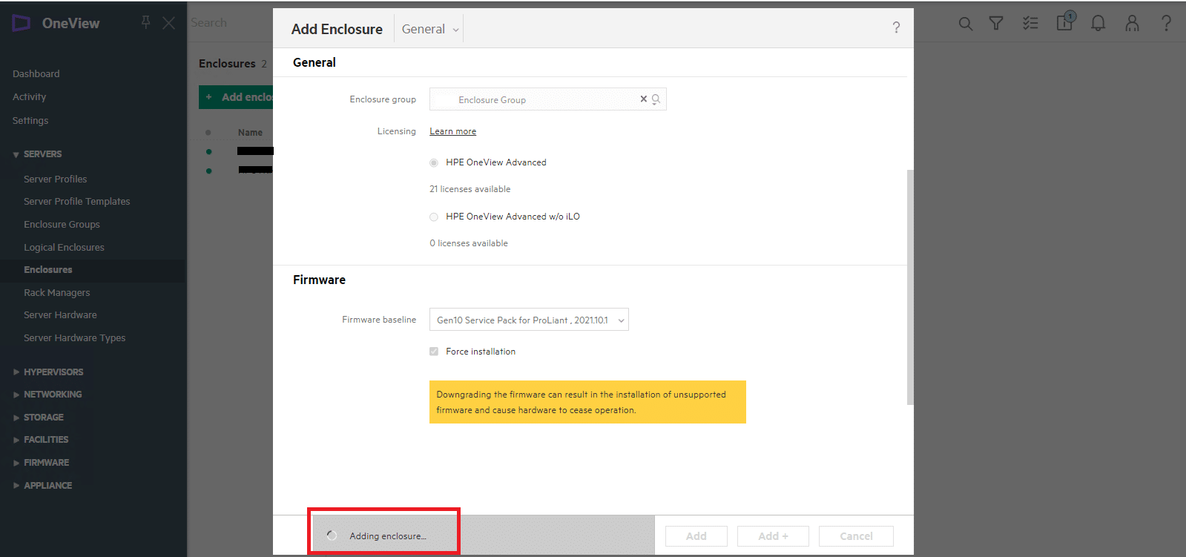Viewport: 1186px width, 557px height.
Task: Open Enclosure Groups
Action: tap(62, 224)
